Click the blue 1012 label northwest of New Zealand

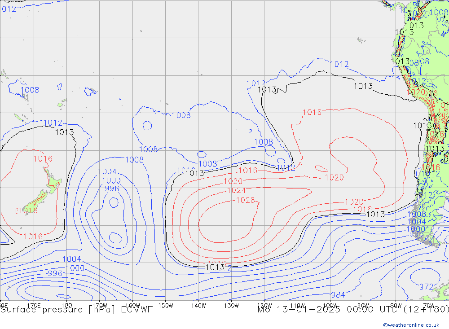(53, 123)
